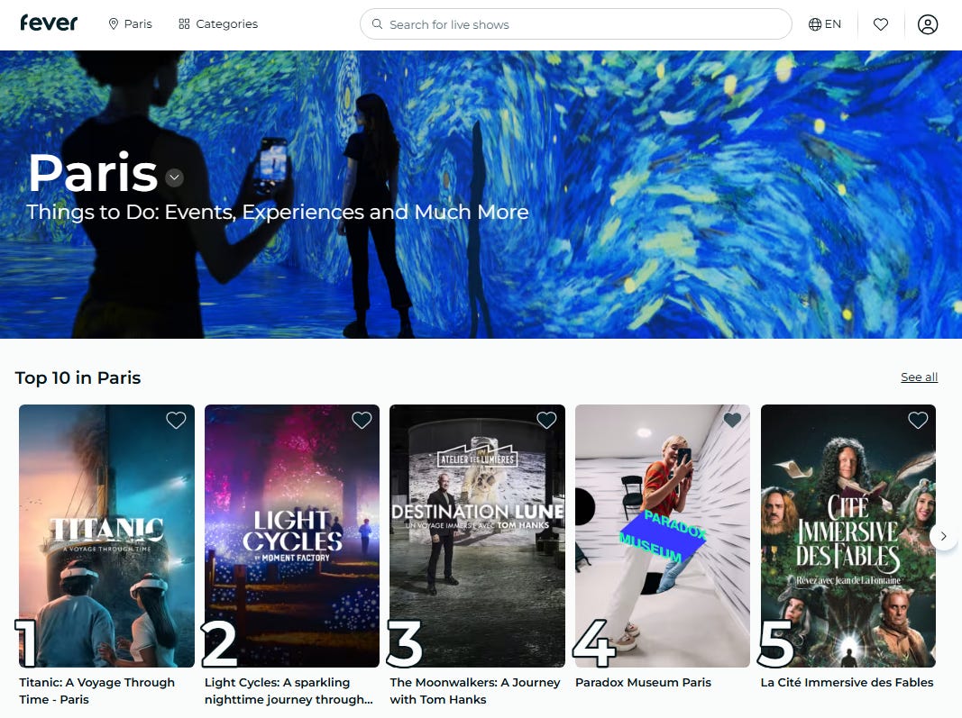
Task: Click the large 'Paris' hero title
Action: pyautogui.click(x=93, y=172)
